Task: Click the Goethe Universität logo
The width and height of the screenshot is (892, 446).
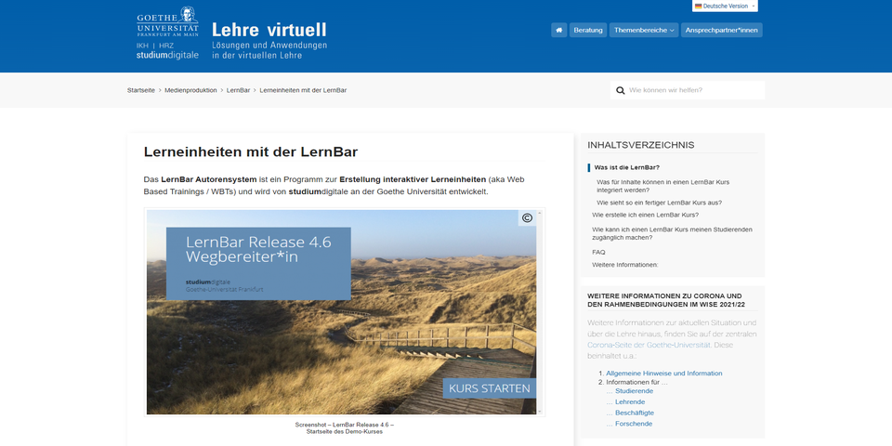Action: 168,21
